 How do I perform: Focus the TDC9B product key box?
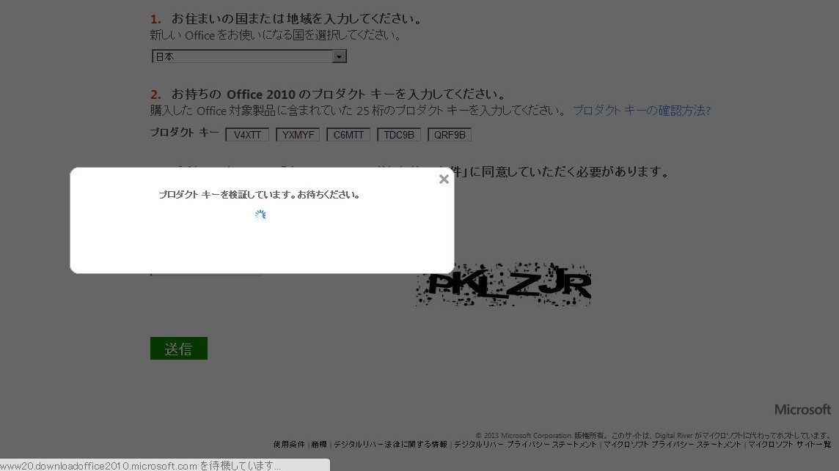click(399, 135)
